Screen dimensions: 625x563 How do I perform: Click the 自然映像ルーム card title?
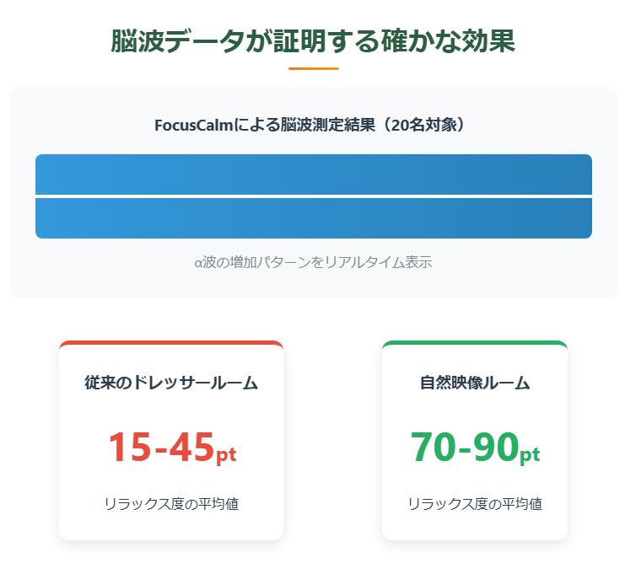click(475, 383)
